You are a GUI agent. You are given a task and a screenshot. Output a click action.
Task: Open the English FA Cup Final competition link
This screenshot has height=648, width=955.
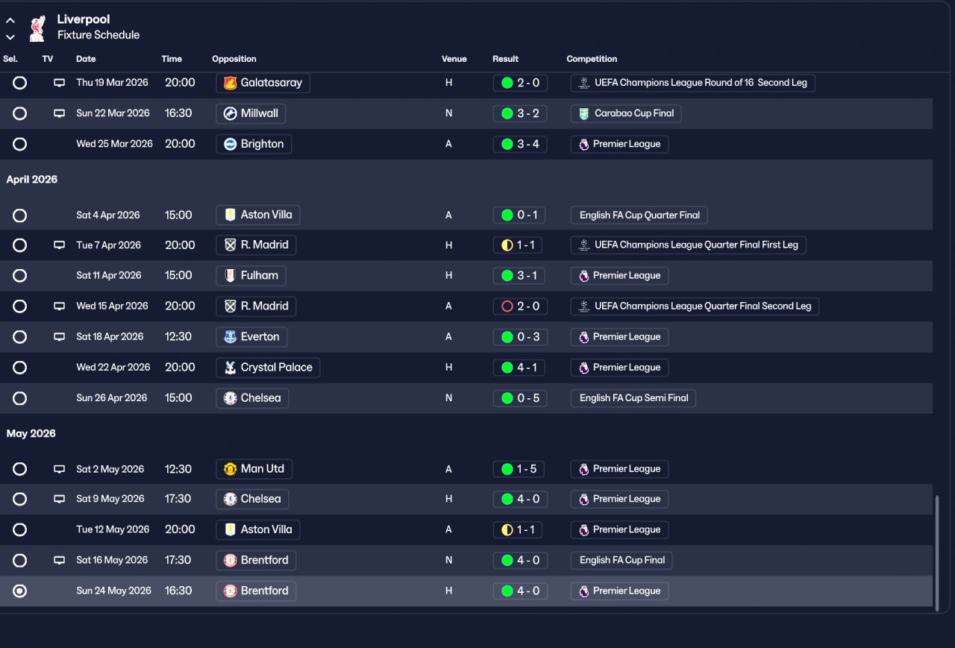(621, 560)
